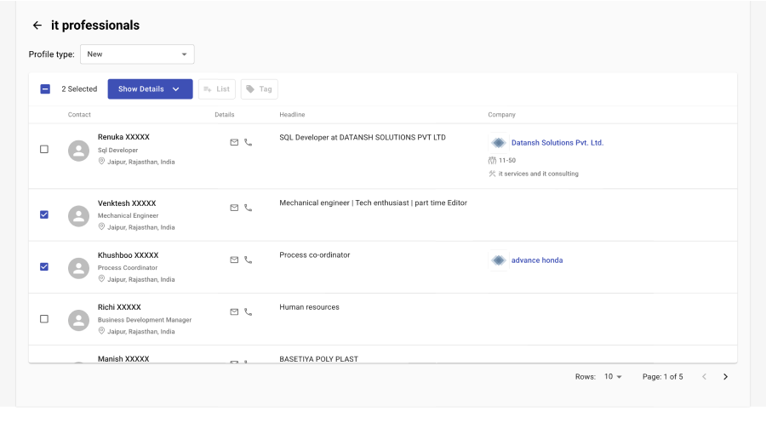
Task: Click the Tag button
Action: click(x=260, y=89)
